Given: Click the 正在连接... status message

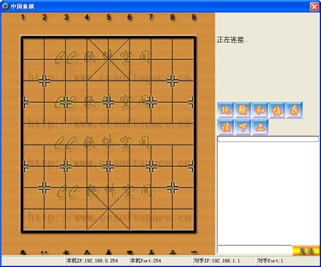Looking at the screenshot, I should click(x=232, y=40).
